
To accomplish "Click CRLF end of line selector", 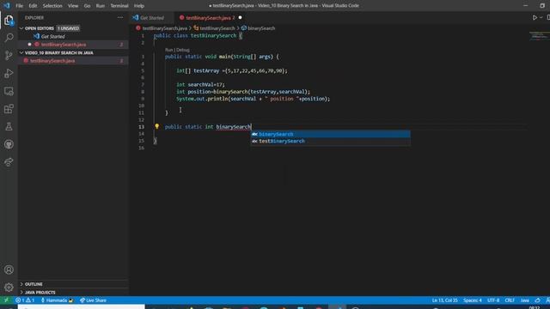I will point(510,300).
